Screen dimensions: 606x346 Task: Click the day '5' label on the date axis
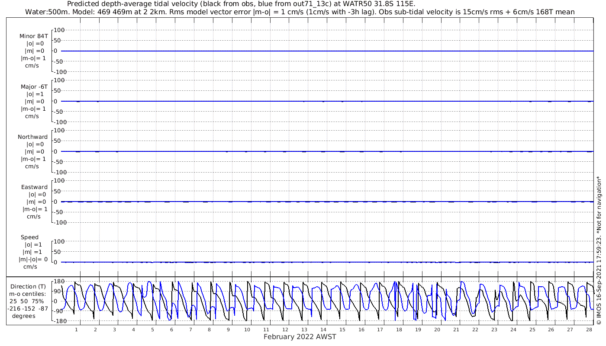[x=152, y=330]
